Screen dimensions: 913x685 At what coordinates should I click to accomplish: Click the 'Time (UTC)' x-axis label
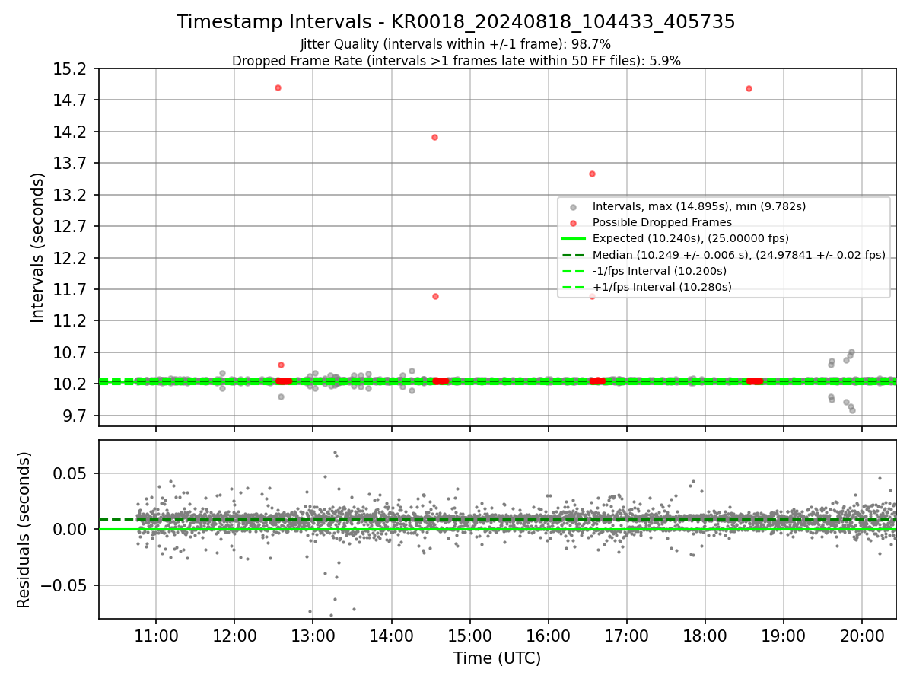497,658
